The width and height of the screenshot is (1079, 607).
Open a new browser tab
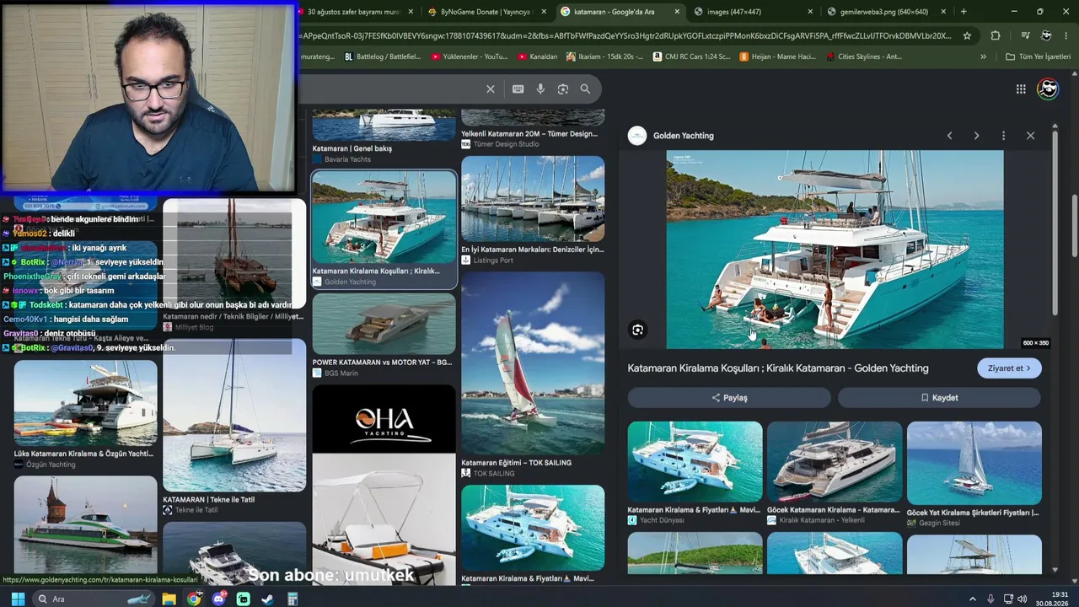964,12
